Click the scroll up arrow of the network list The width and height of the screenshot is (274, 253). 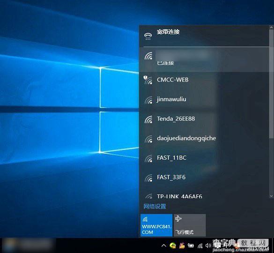click(271, 27)
